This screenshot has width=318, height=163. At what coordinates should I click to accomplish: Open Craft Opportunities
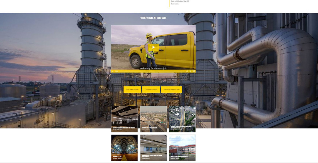(151, 89)
